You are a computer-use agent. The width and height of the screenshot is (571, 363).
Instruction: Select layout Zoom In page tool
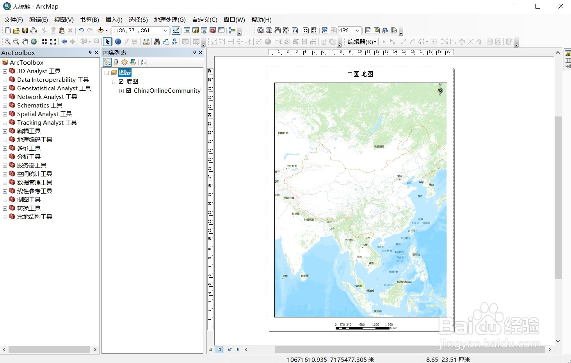(260, 30)
